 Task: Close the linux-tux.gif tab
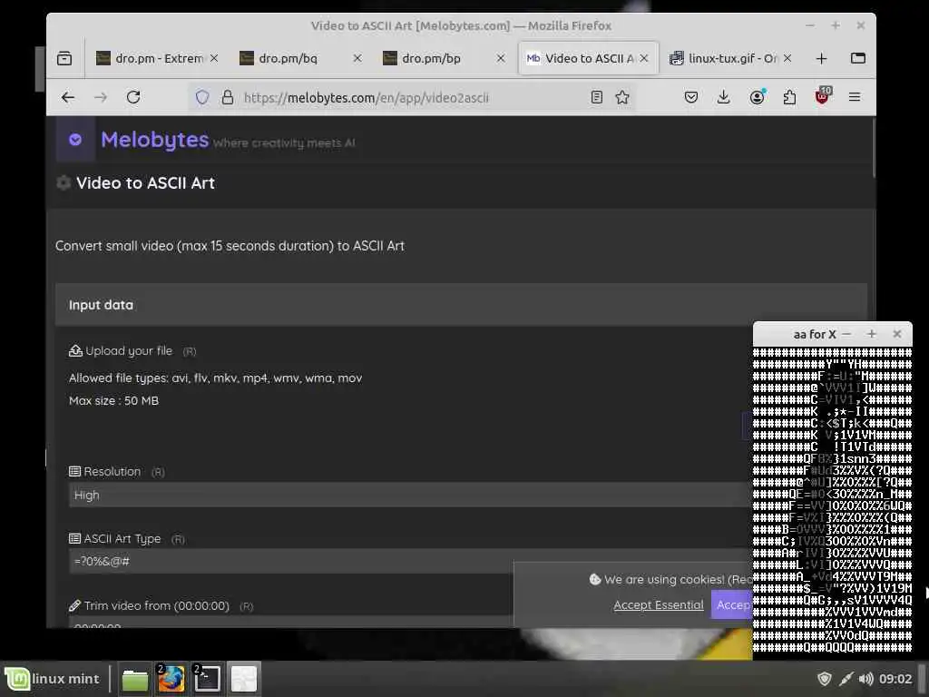point(787,58)
